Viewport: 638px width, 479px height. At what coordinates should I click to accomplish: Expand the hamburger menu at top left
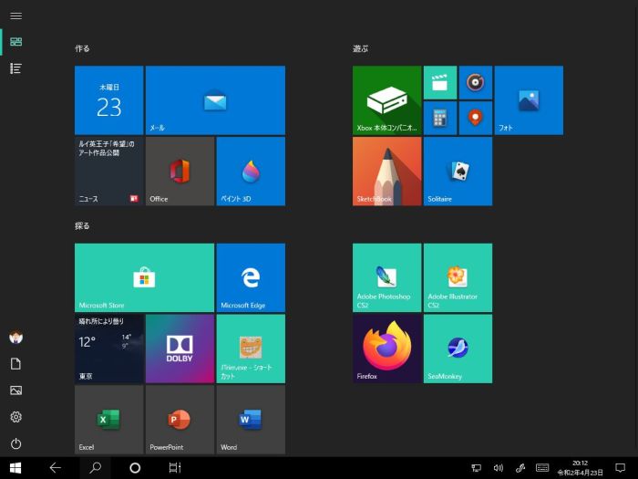pyautogui.click(x=15, y=16)
